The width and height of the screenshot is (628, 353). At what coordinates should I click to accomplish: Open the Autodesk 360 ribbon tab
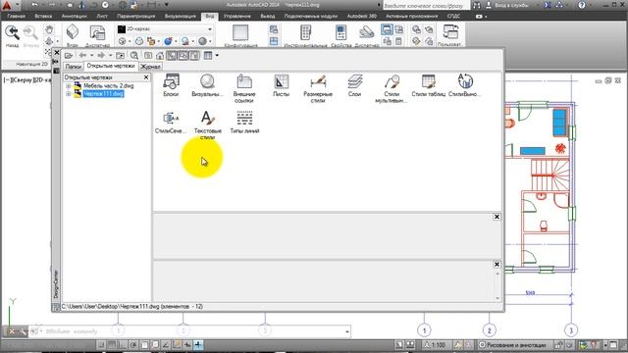362,16
